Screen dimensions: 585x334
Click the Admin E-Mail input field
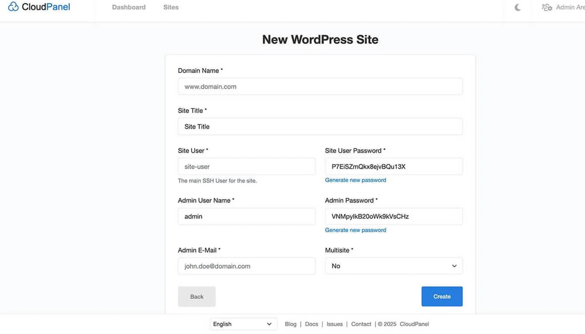247,266
